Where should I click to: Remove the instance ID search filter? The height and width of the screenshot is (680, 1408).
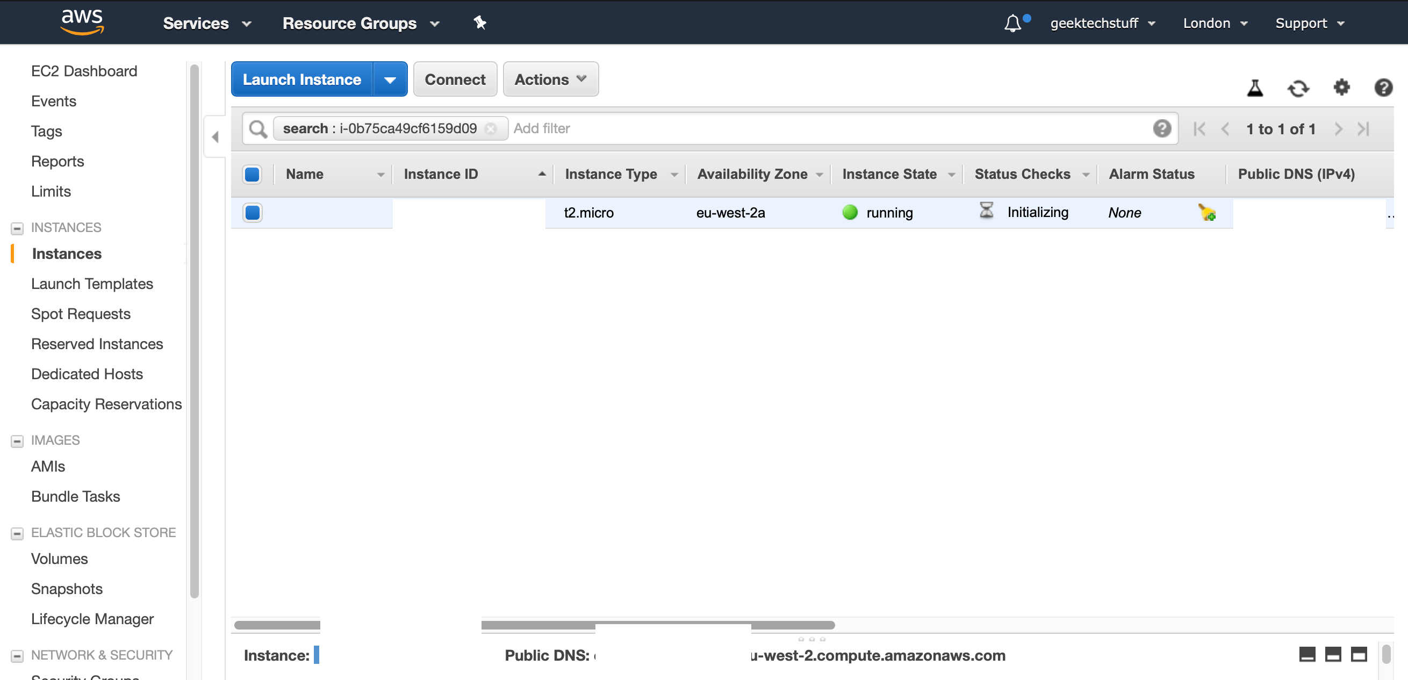[x=491, y=128]
